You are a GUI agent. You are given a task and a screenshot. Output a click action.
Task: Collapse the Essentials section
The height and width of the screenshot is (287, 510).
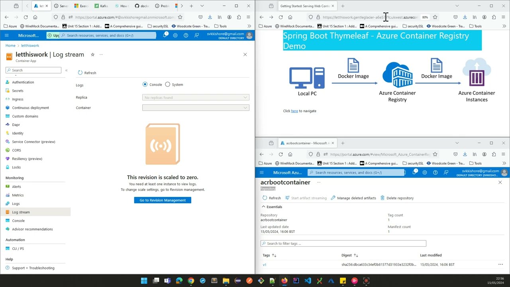tap(272, 207)
